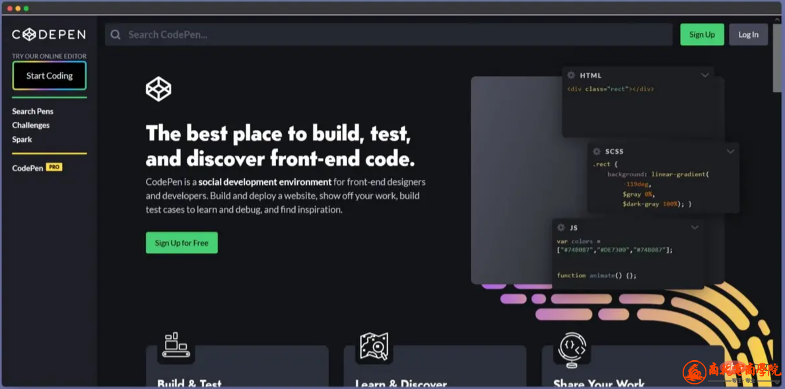Click the Log In button
The height and width of the screenshot is (389, 785).
pyautogui.click(x=748, y=34)
